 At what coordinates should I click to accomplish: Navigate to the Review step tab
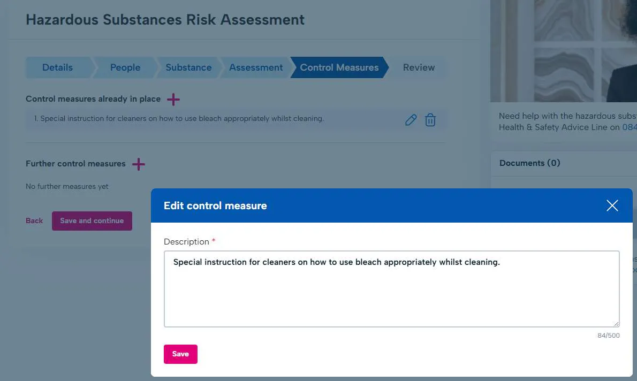point(419,67)
